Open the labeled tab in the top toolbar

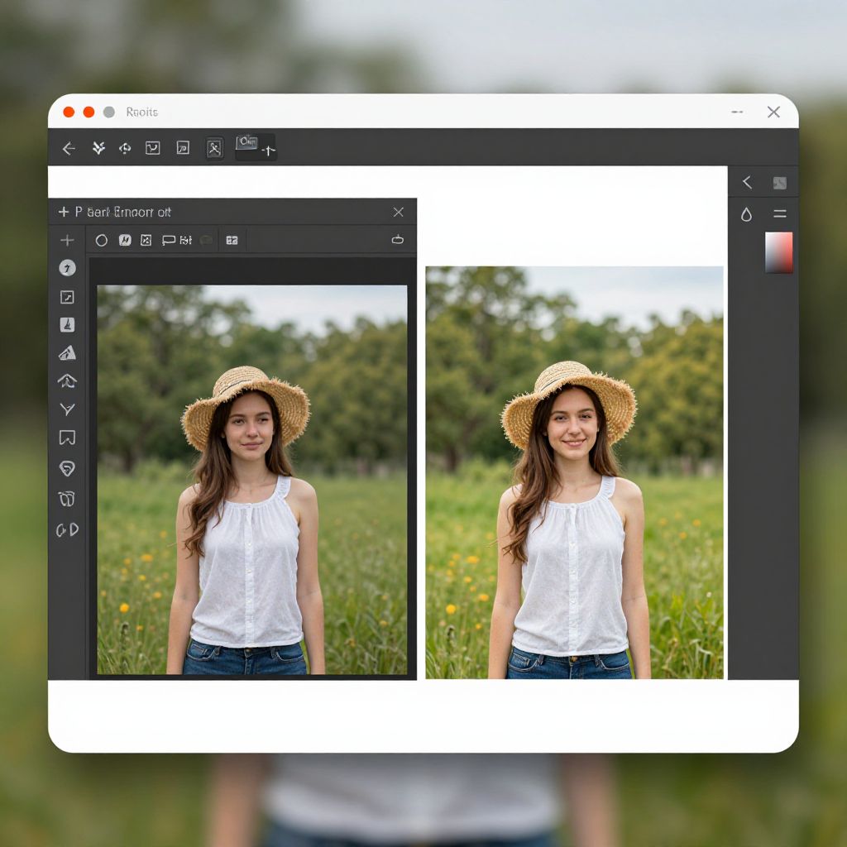(x=256, y=147)
